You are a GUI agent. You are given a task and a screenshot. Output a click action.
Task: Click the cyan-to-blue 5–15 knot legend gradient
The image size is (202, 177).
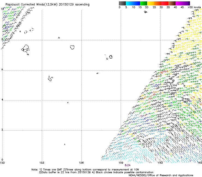click(133, 3)
